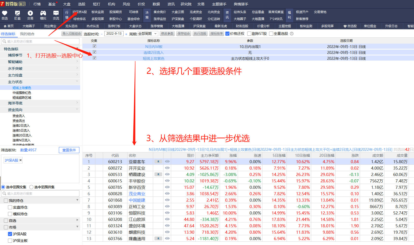This screenshot has height=245, width=414.
Task: Click the R badge for 栖霞建设
Action: pyautogui.click(x=158, y=174)
